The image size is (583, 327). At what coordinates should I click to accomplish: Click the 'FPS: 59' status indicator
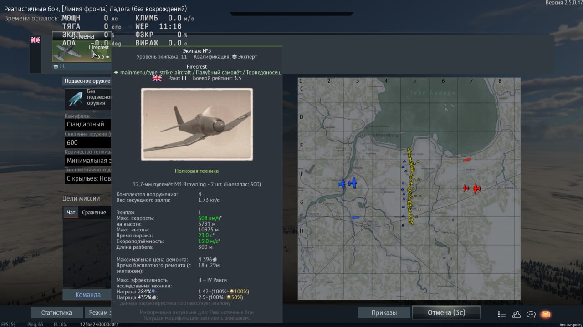click(x=8, y=324)
